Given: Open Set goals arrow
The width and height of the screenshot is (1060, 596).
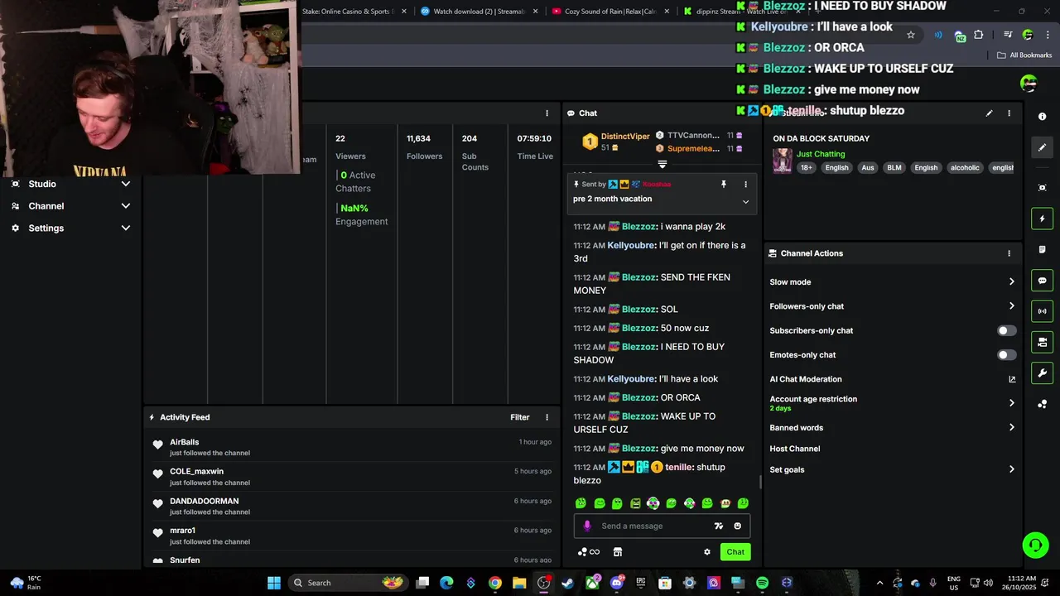Looking at the screenshot, I should coord(1011,469).
